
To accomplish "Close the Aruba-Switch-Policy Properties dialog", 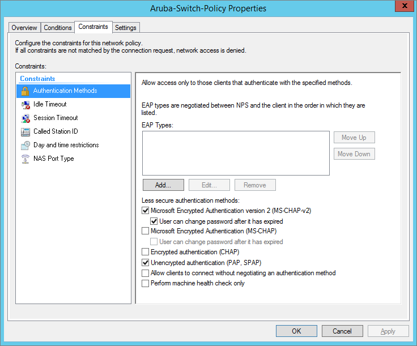I will [x=405, y=6].
